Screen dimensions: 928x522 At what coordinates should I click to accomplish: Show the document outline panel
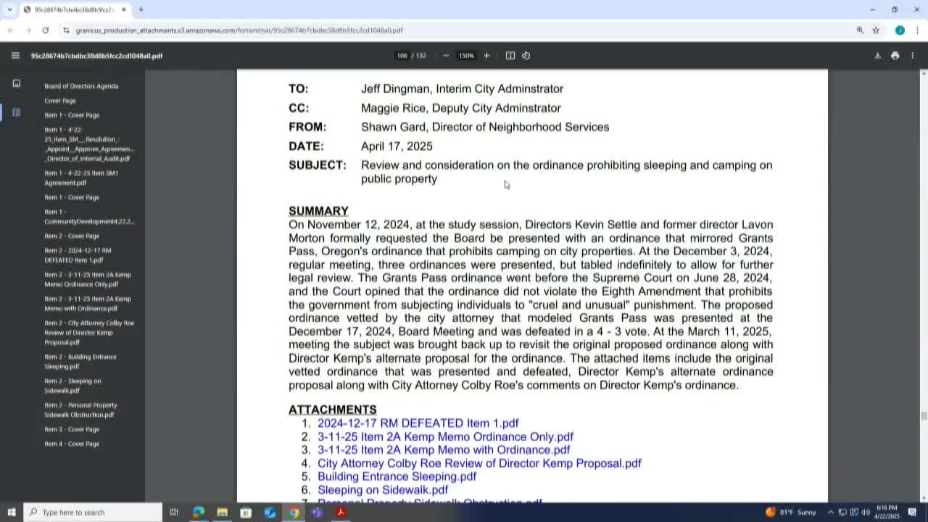click(x=17, y=112)
